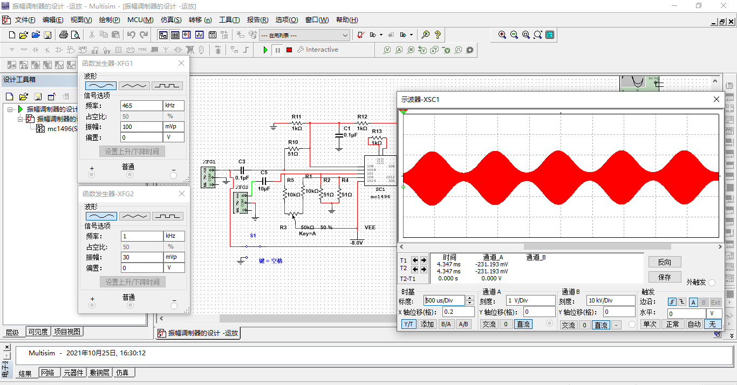
Task: Open the 在用列表 dropdown list
Action: click(345, 35)
